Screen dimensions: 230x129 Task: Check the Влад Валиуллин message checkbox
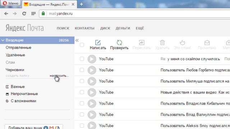click(x=82, y=114)
